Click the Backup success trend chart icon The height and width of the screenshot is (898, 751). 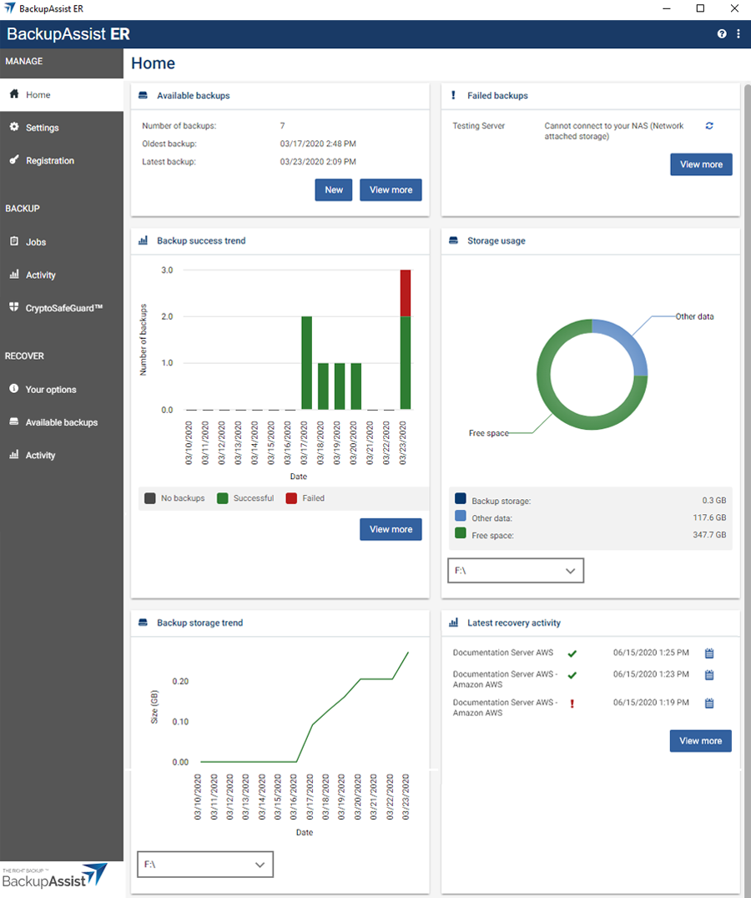(x=143, y=240)
